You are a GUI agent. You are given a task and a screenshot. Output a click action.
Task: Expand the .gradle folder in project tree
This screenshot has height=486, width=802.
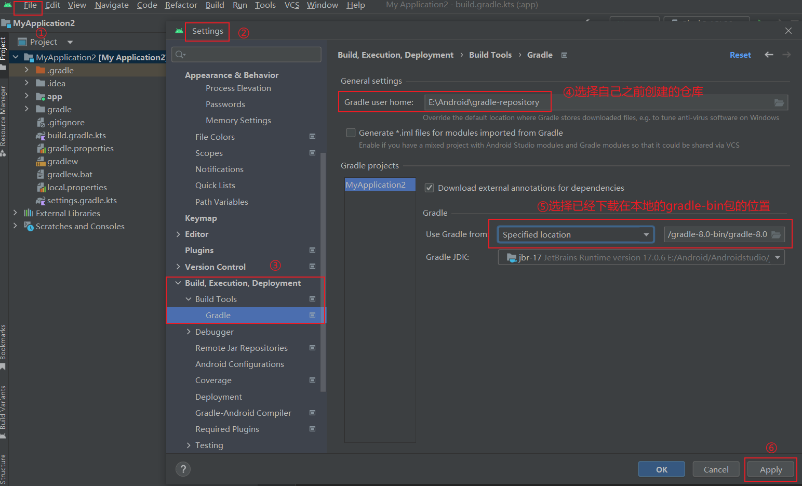pyautogui.click(x=26, y=70)
